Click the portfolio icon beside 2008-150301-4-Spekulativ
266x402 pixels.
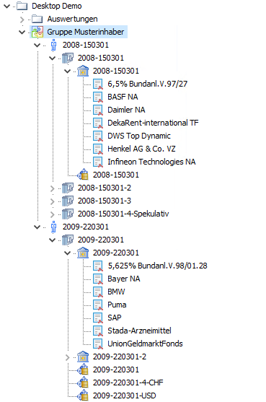tap(68, 214)
